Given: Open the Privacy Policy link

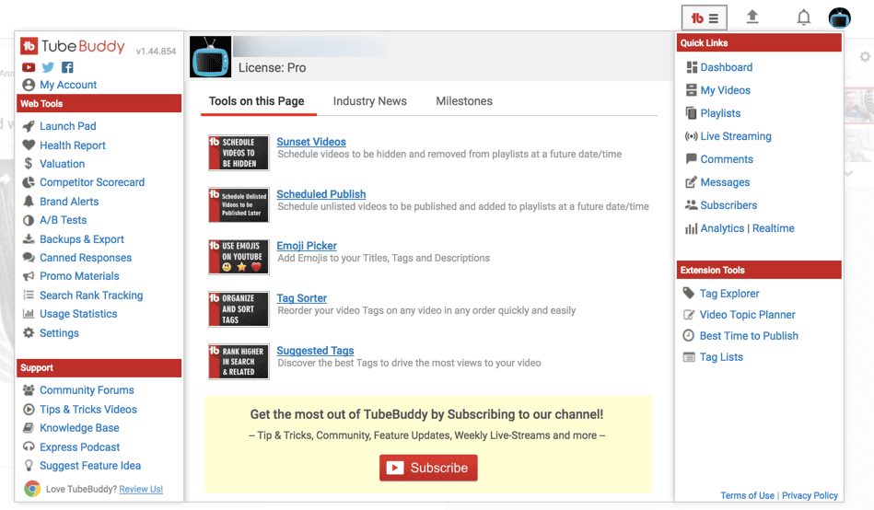Looking at the screenshot, I should [810, 495].
